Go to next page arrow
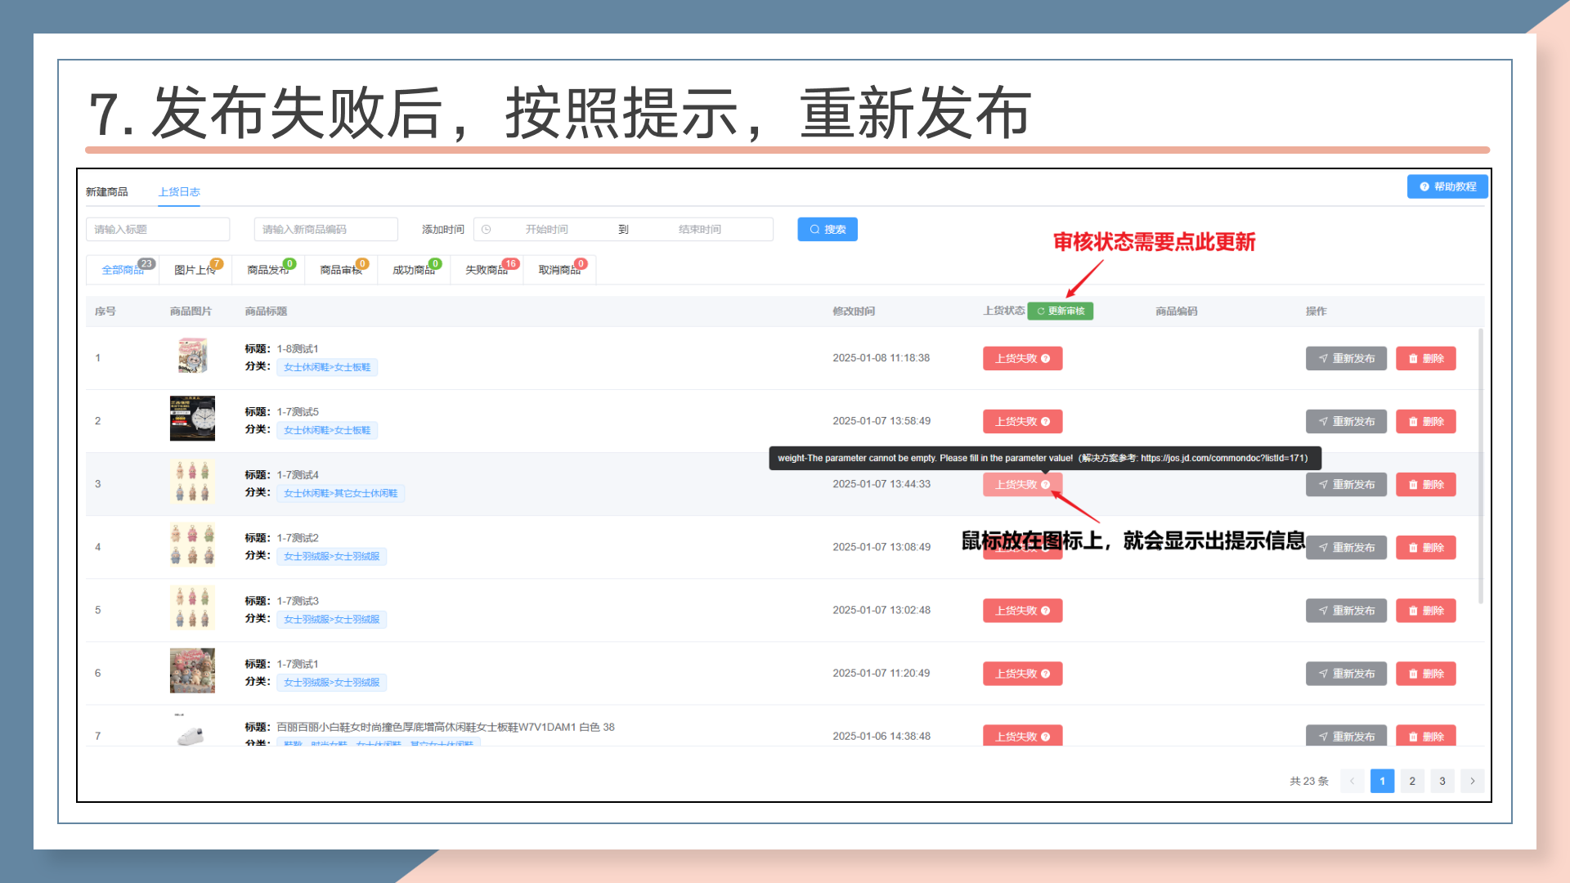 pyautogui.click(x=1472, y=781)
